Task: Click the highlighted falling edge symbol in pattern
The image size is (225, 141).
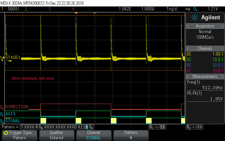Action: click(x=87, y=127)
